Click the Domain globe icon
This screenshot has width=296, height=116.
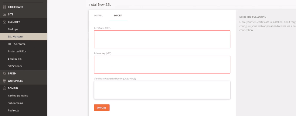4,88
